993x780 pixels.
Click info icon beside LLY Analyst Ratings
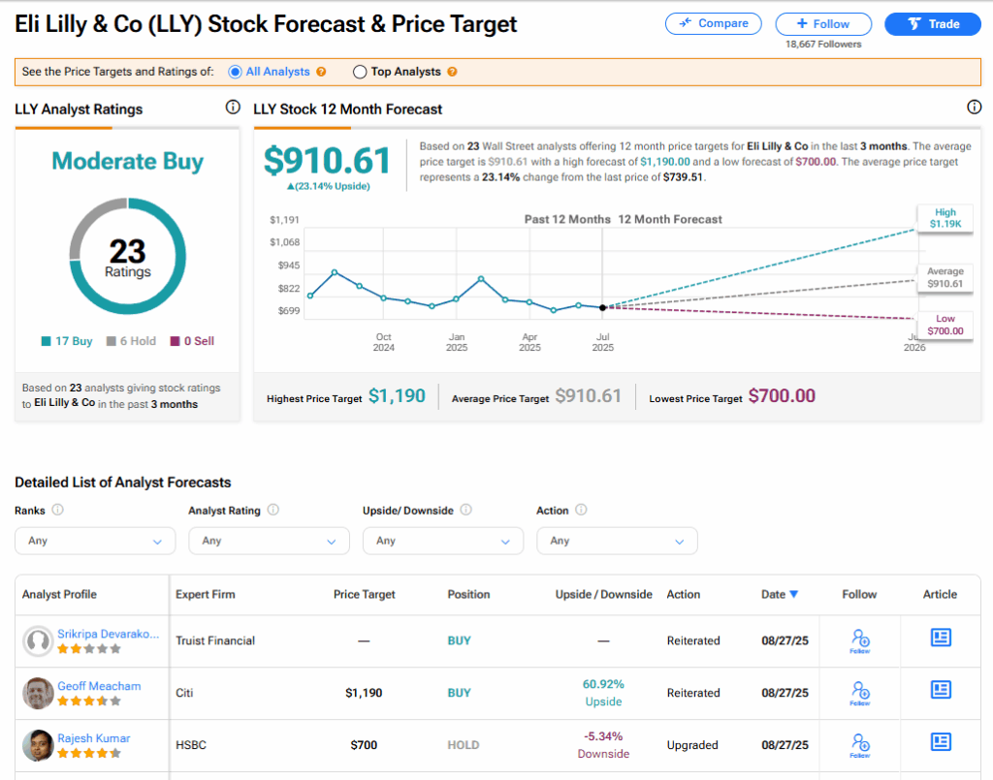click(232, 108)
